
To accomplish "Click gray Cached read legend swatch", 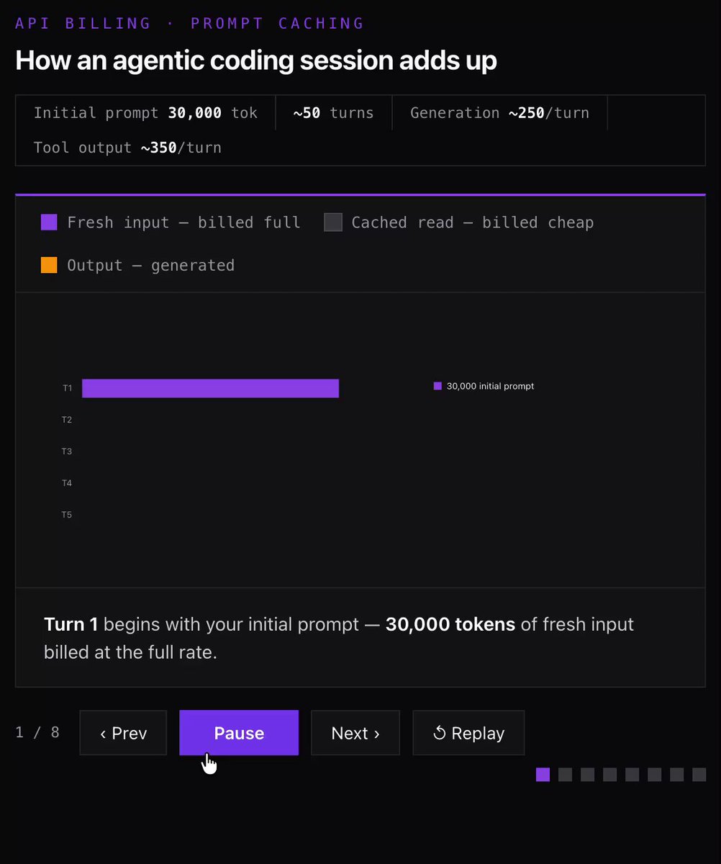I will tap(333, 222).
